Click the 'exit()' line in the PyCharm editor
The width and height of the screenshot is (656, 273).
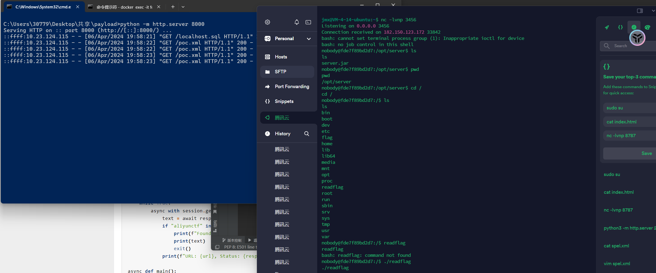182,248
